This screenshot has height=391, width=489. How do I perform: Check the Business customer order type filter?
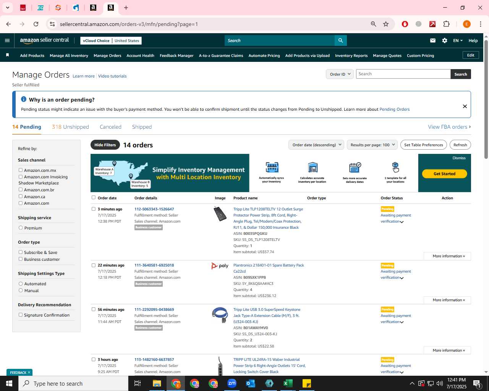(21, 259)
